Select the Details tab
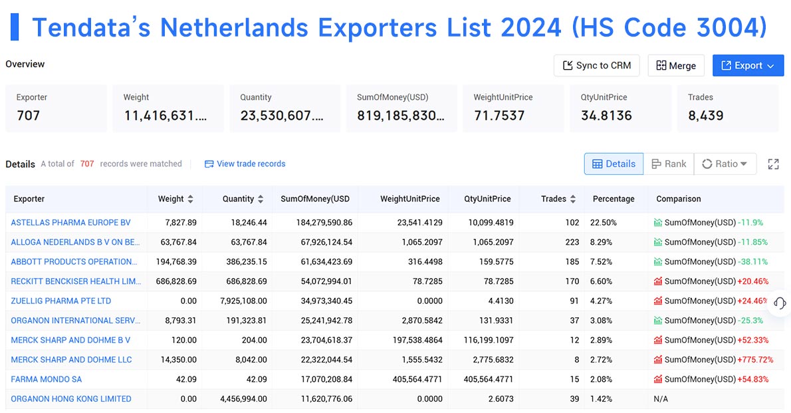Screen dimensions: 791x413 click(613, 164)
